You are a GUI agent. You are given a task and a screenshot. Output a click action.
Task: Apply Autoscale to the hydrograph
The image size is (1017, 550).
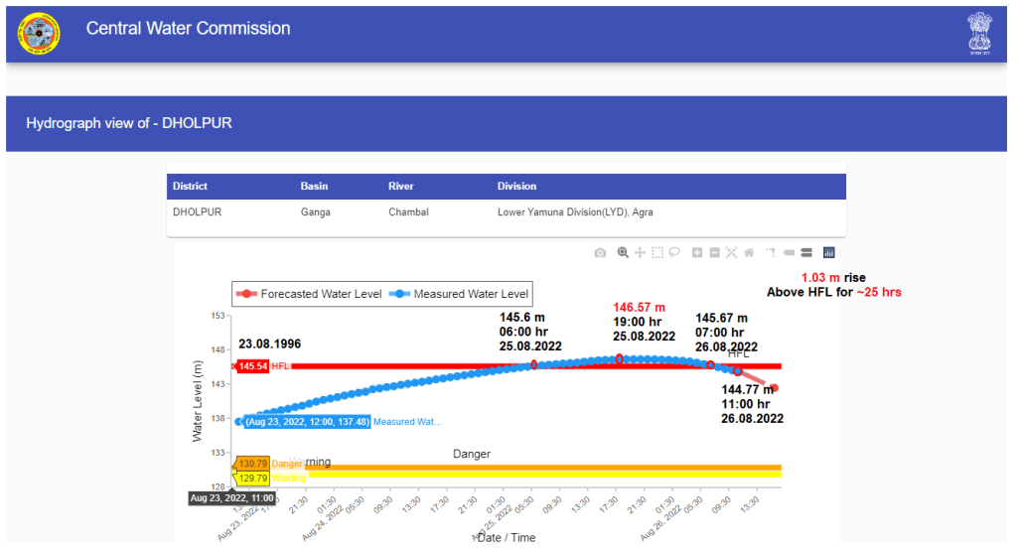pos(731,253)
